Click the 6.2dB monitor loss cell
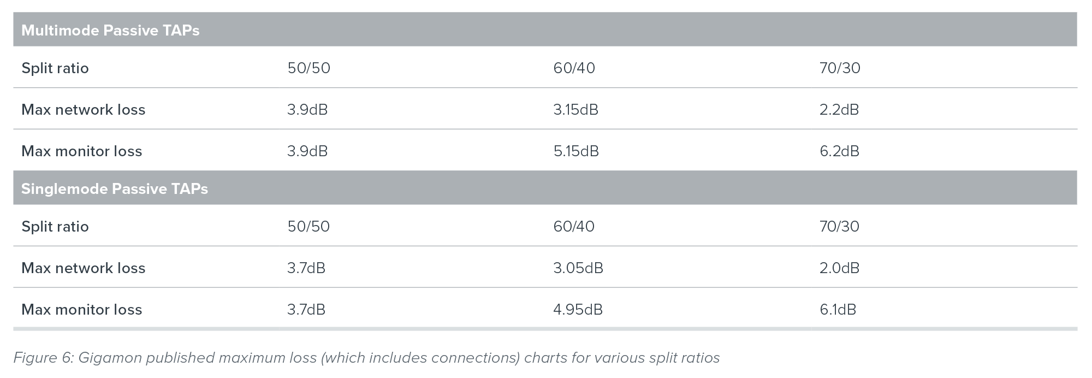 coord(839,151)
